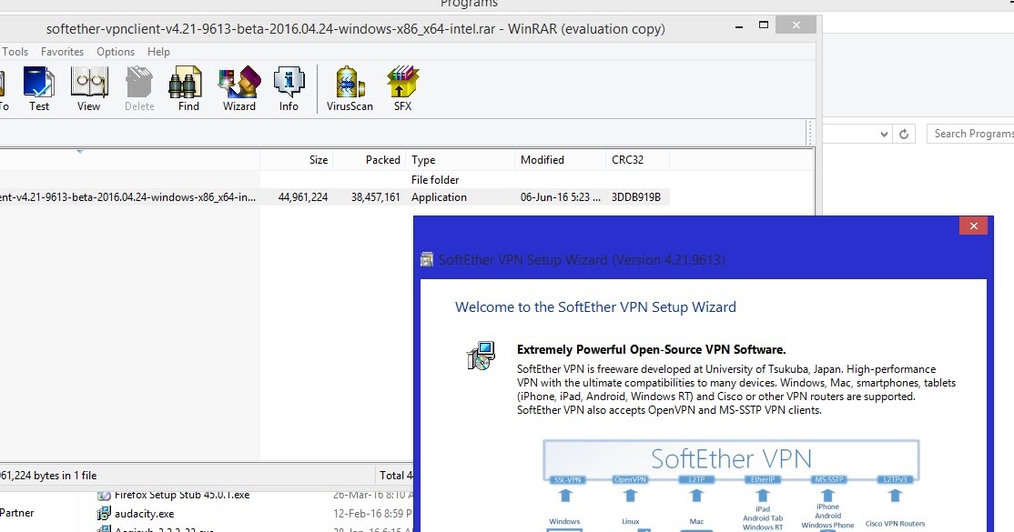This screenshot has width=1014, height=532.
Task: Open the Tools menu
Action: 15,52
